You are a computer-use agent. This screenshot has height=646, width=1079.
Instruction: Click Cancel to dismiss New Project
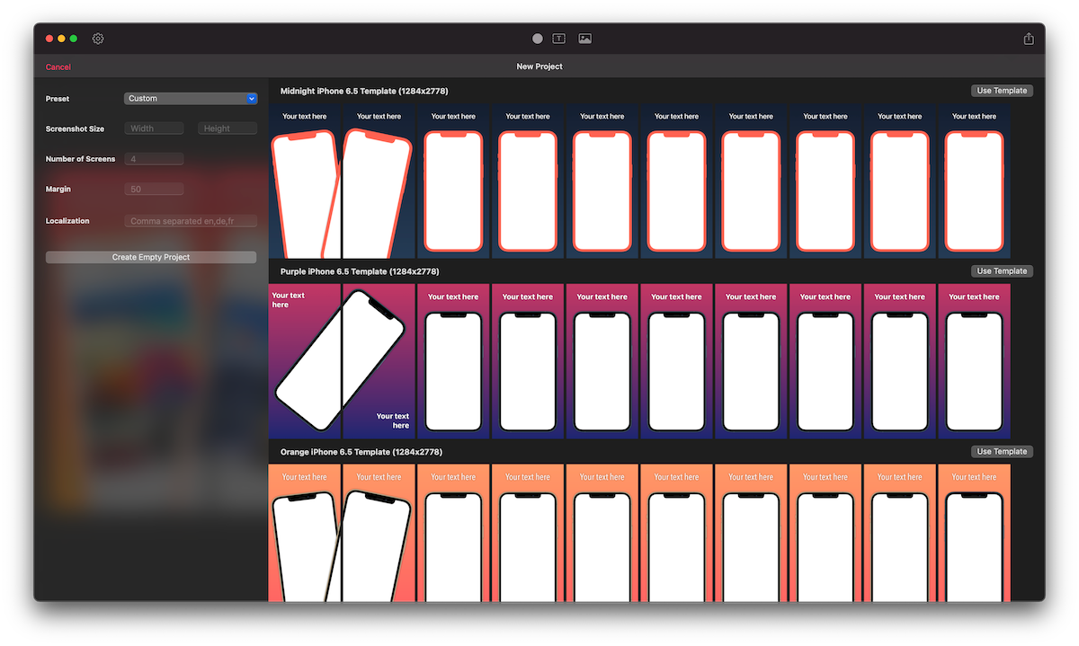coord(58,67)
